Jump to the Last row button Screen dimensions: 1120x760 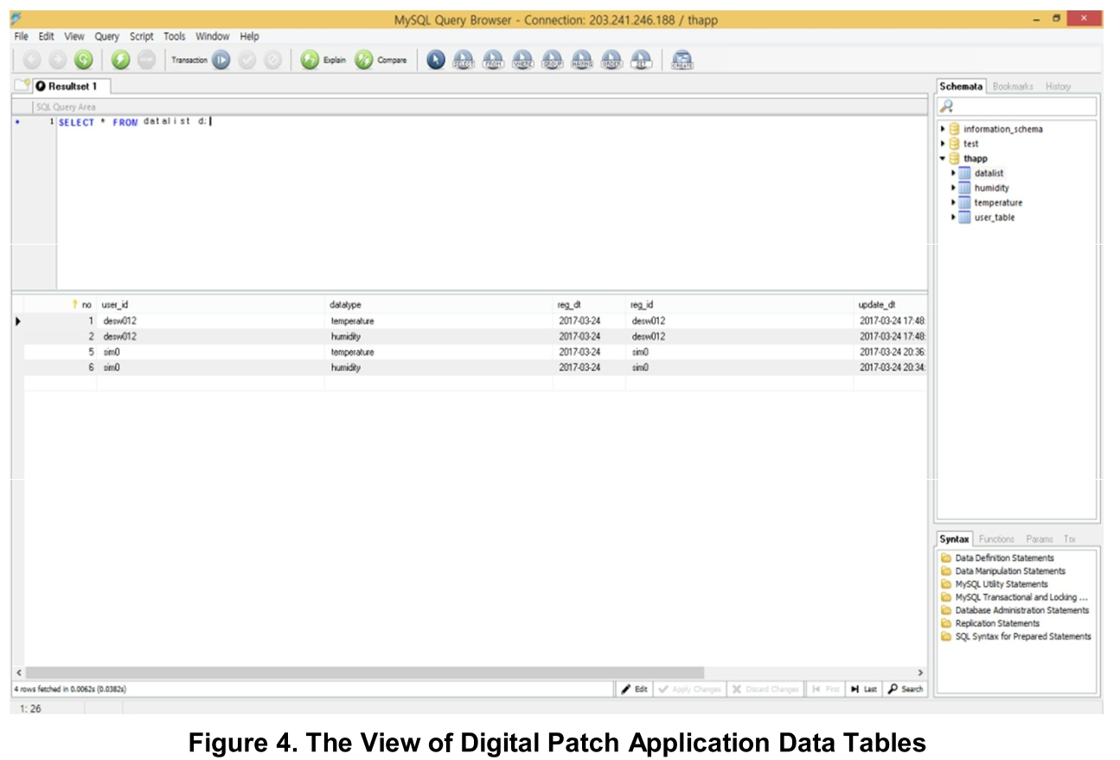864,689
